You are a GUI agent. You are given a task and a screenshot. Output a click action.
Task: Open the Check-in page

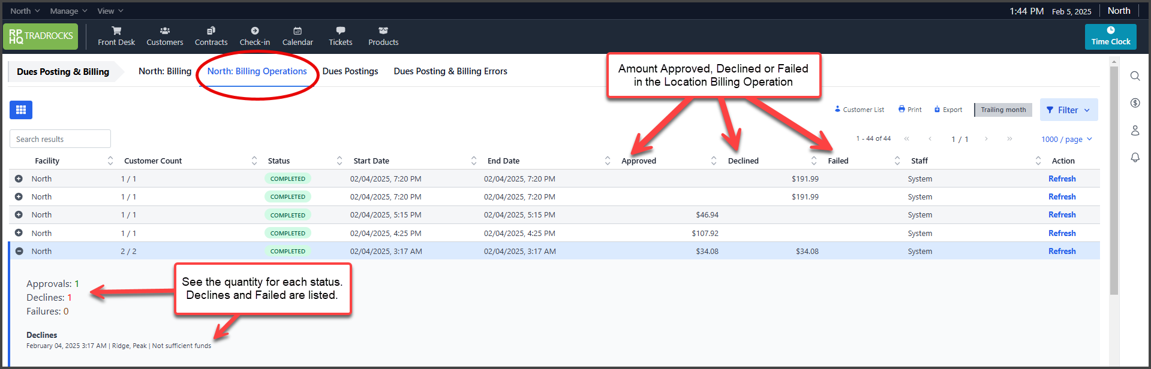click(x=254, y=36)
